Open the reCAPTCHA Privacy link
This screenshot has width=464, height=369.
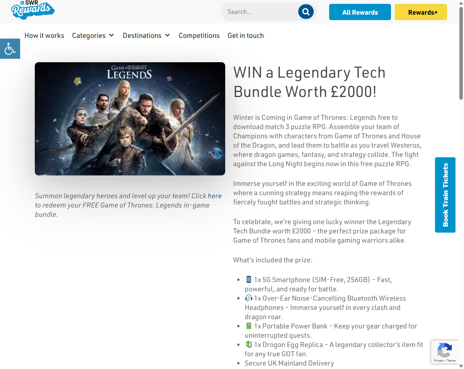click(439, 360)
